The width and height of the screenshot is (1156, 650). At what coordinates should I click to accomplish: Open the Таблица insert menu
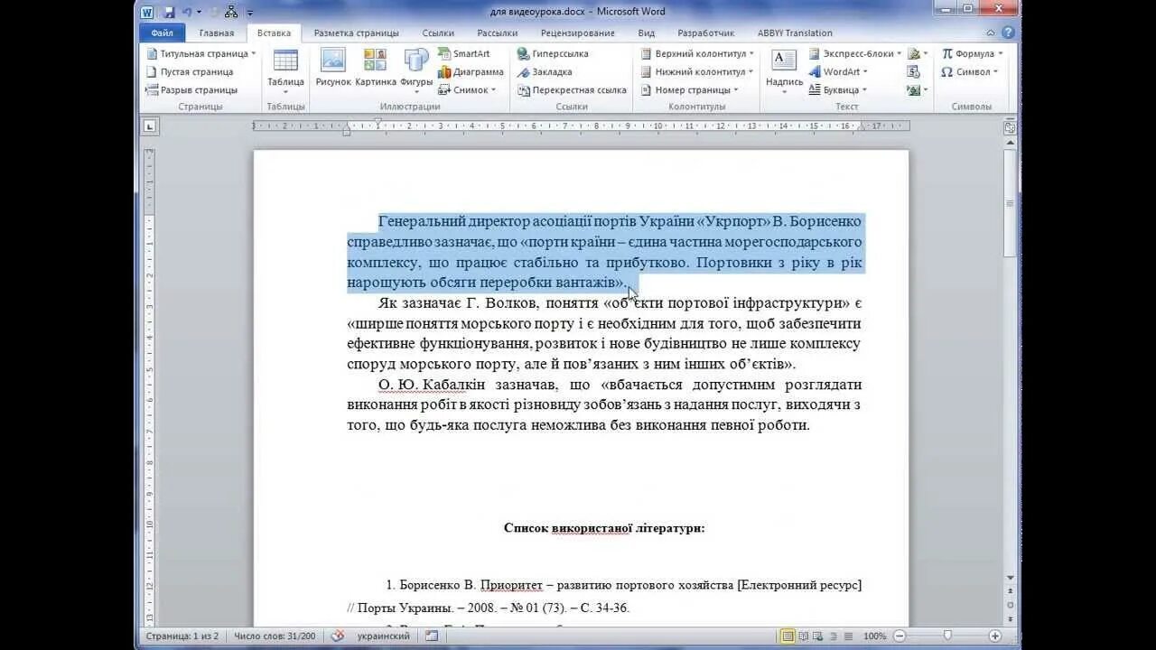(285, 71)
